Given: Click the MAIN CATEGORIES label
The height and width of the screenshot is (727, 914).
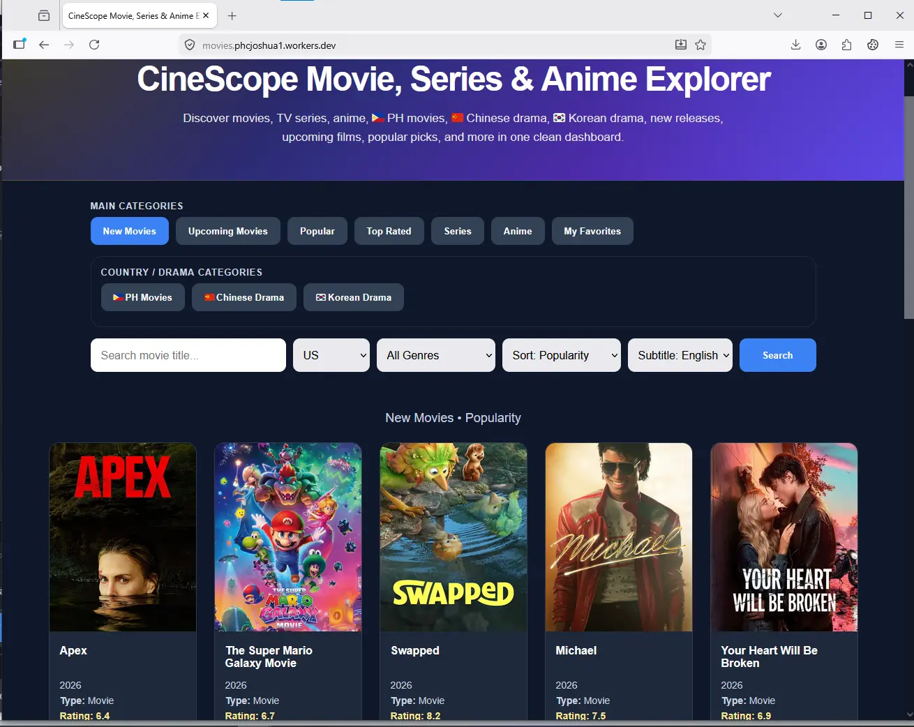Looking at the screenshot, I should tap(137, 206).
